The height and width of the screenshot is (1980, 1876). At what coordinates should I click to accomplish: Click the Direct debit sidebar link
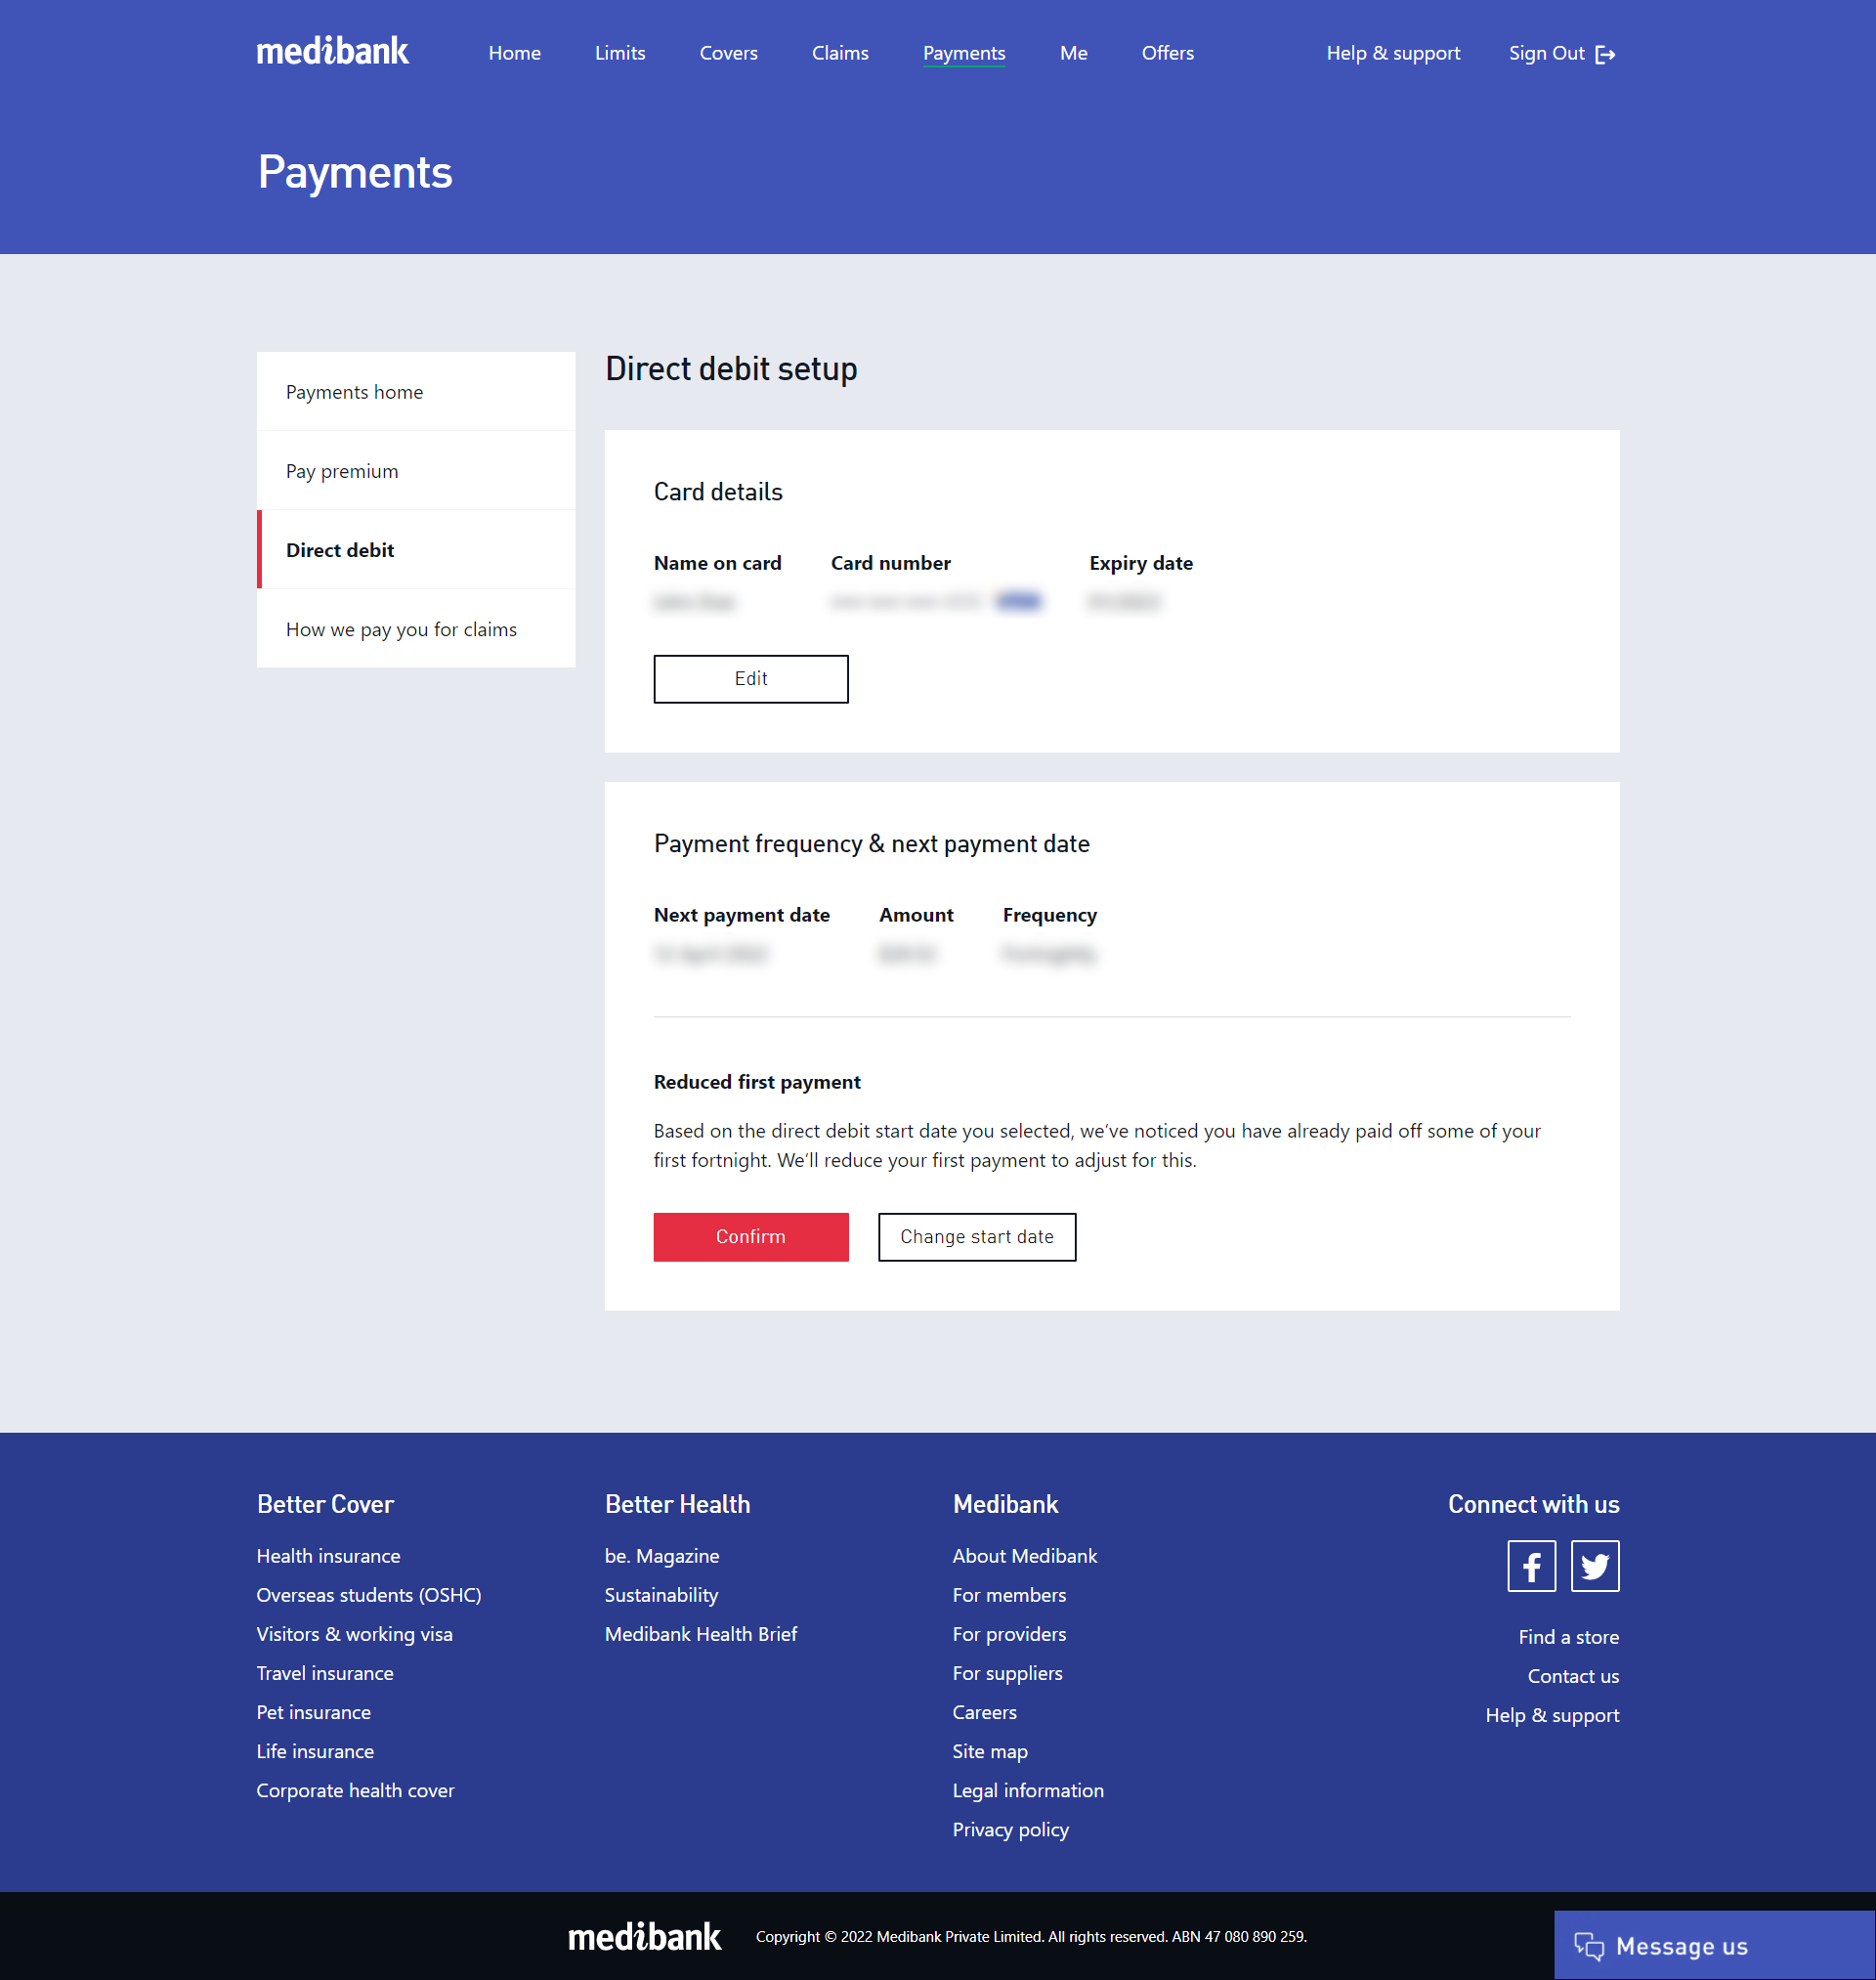point(340,550)
